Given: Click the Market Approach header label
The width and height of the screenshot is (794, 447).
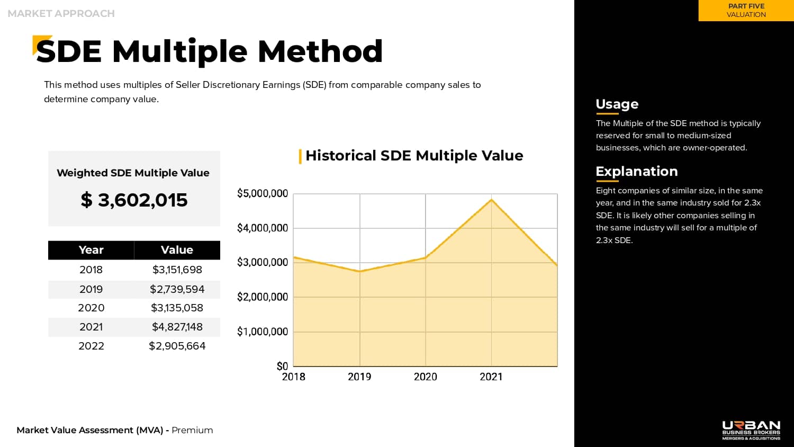Looking at the screenshot, I should (61, 14).
